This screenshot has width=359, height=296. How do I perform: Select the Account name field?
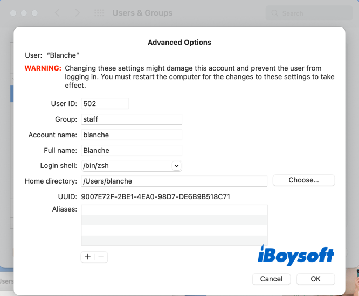[x=131, y=135]
